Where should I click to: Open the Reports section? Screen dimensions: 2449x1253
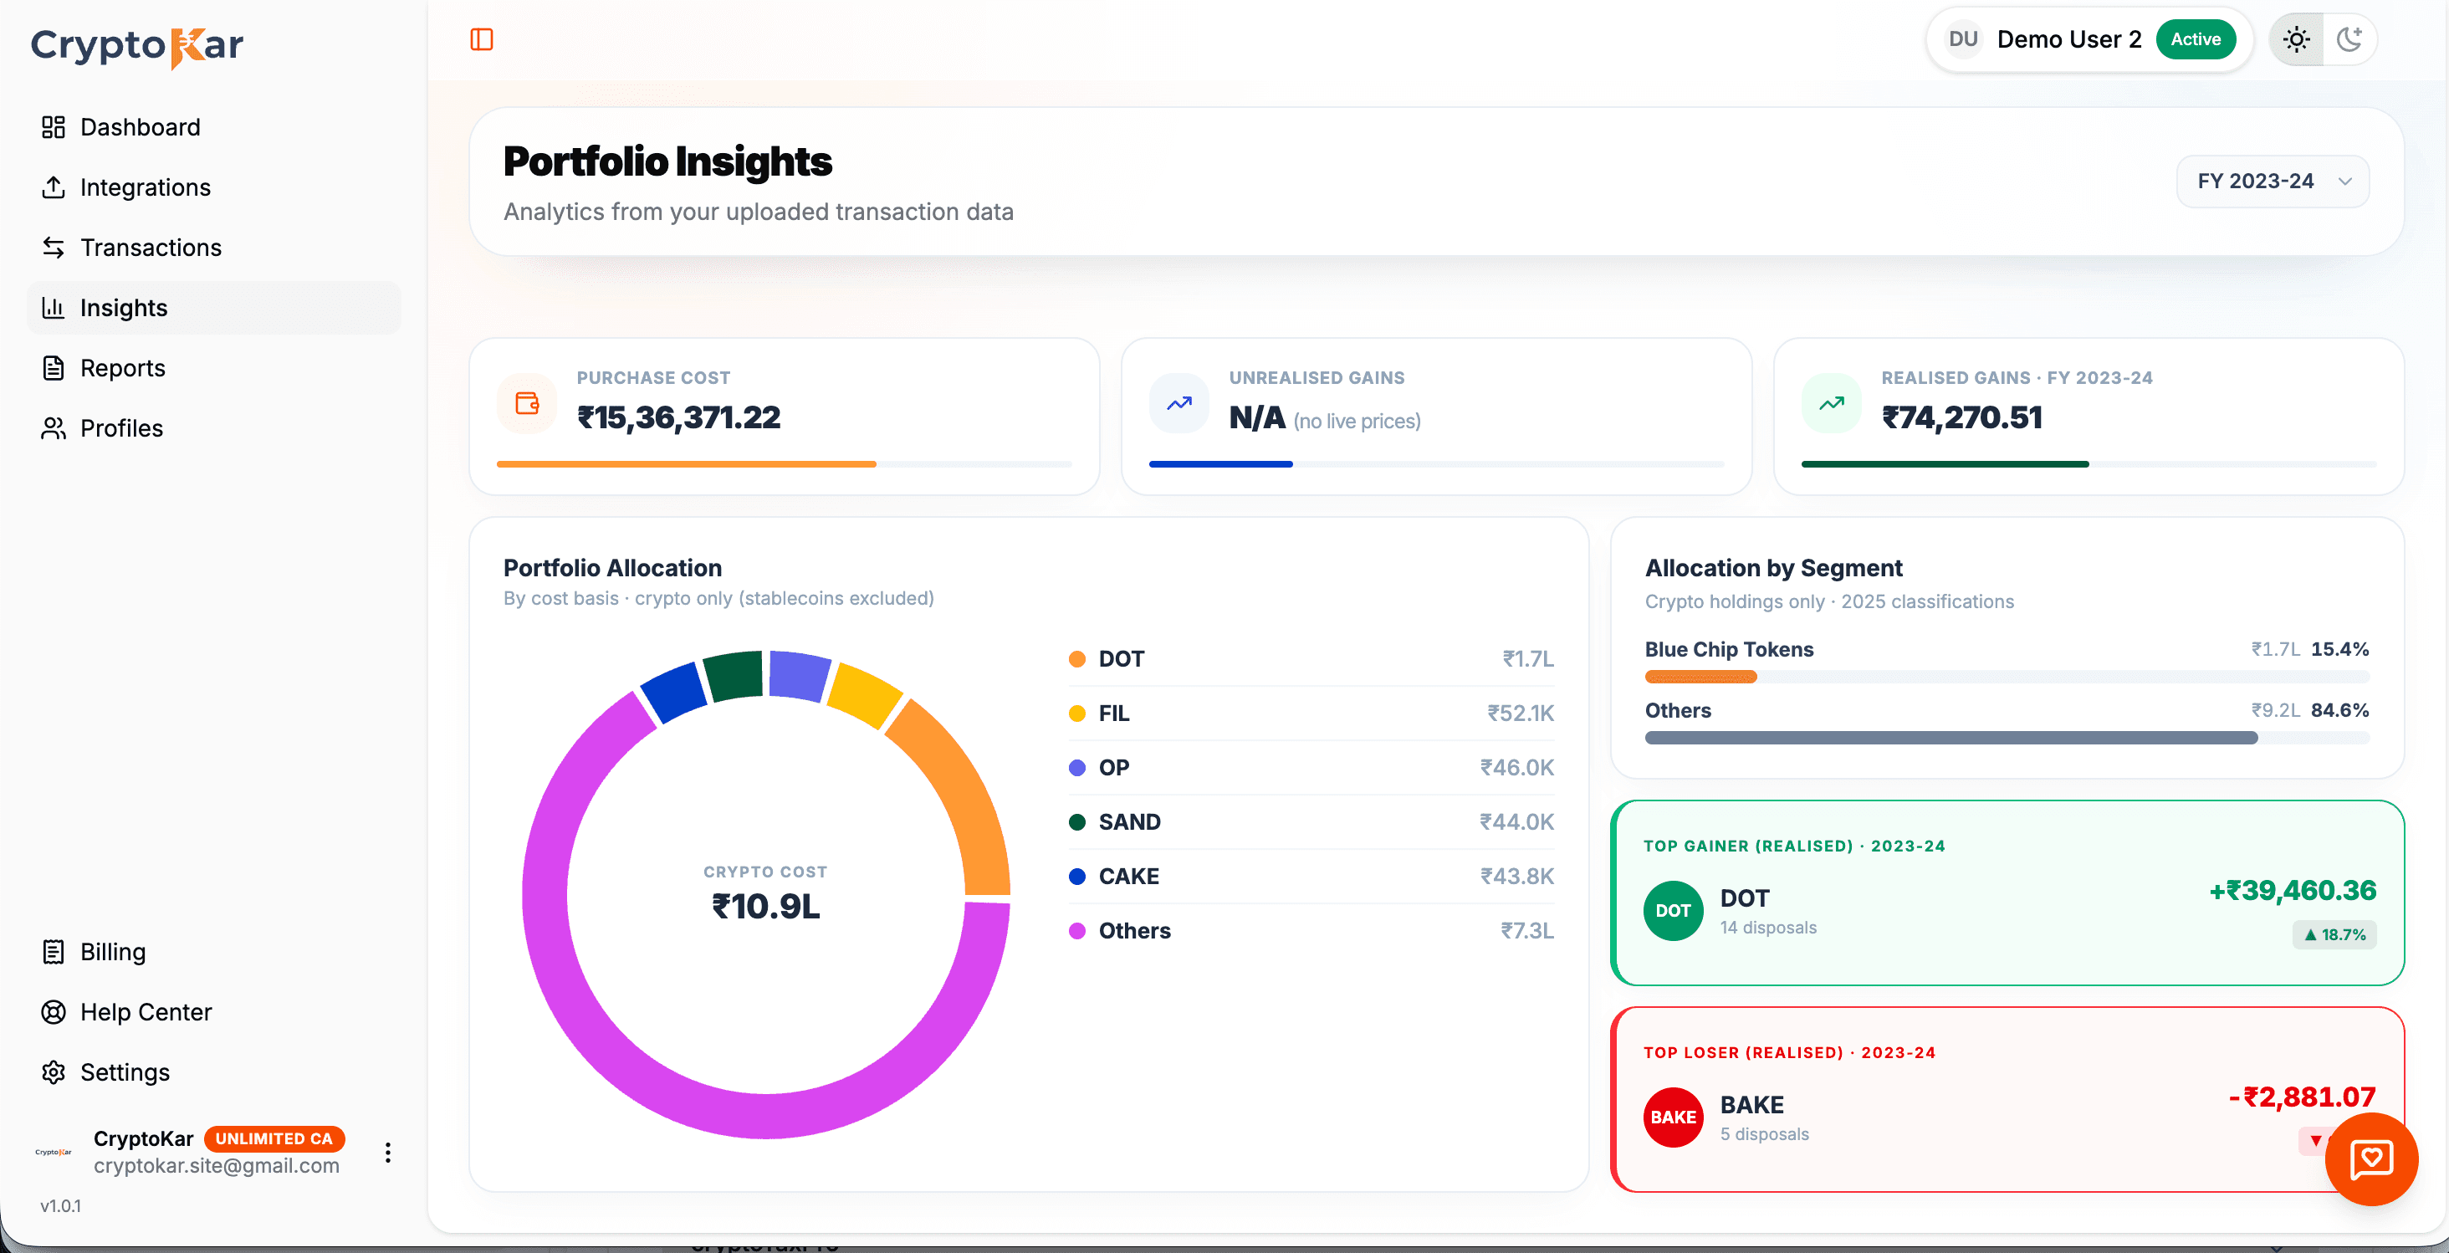[x=214, y=368]
